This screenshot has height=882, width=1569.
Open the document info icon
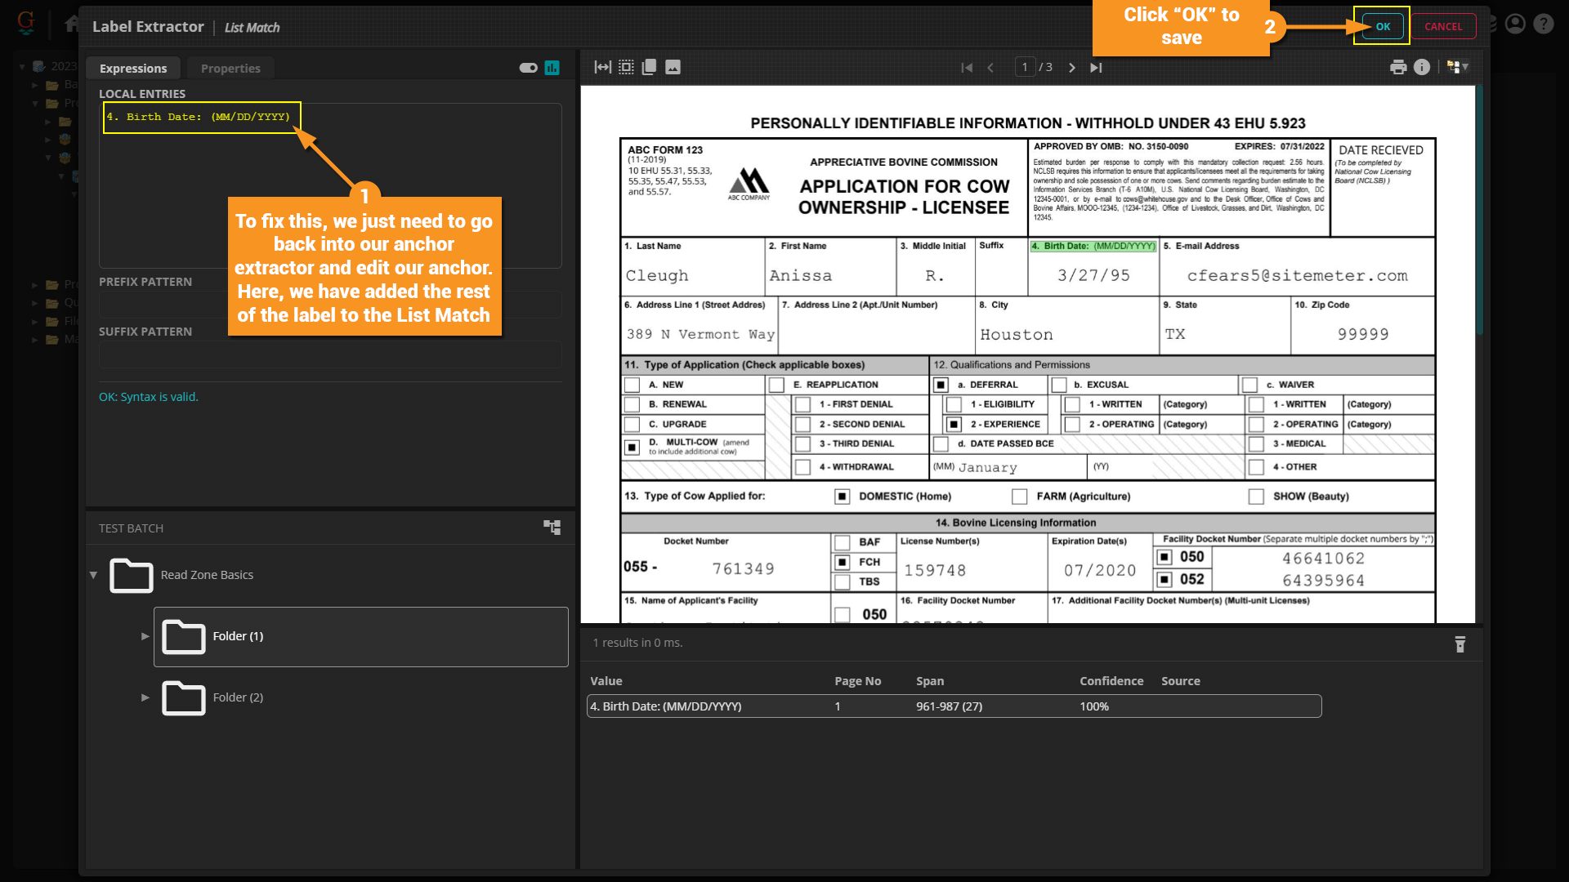coord(1422,67)
